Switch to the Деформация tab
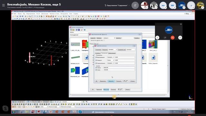This screenshot has height=116, width=206. click(x=112, y=53)
